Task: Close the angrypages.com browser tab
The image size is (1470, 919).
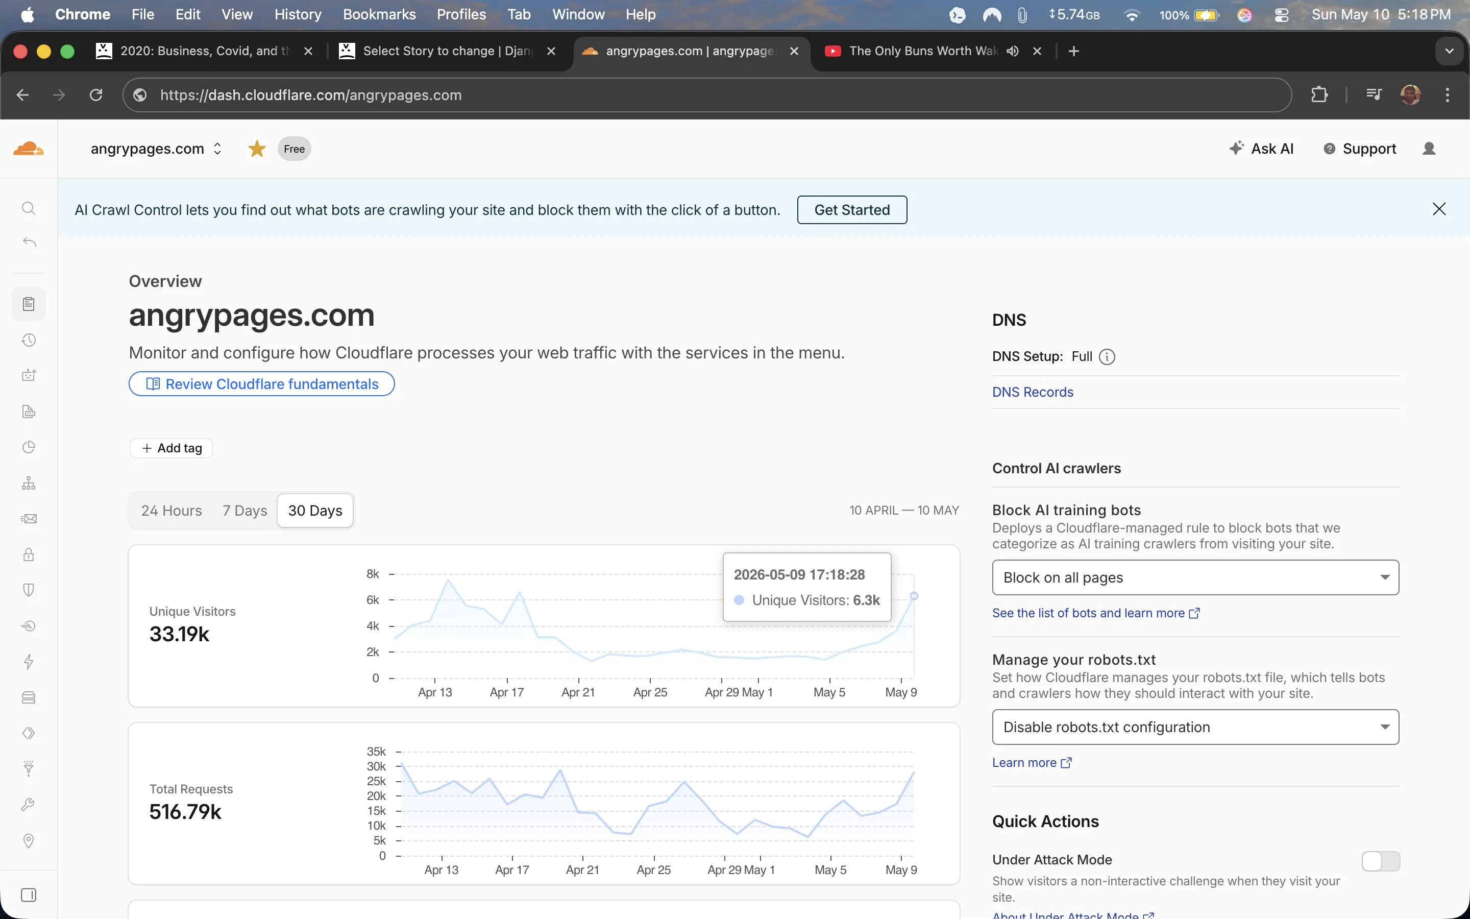Action: 794,51
